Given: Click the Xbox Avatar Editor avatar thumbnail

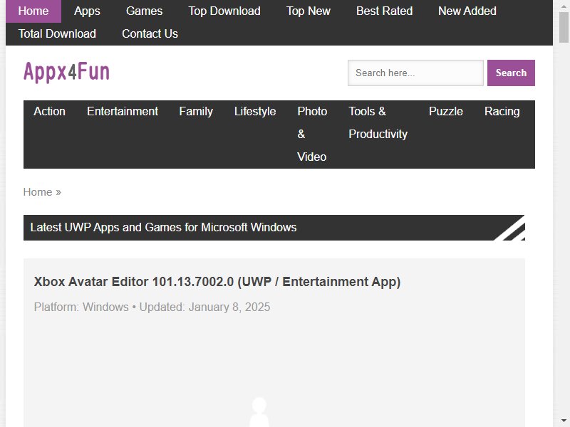Looking at the screenshot, I should coord(259,412).
